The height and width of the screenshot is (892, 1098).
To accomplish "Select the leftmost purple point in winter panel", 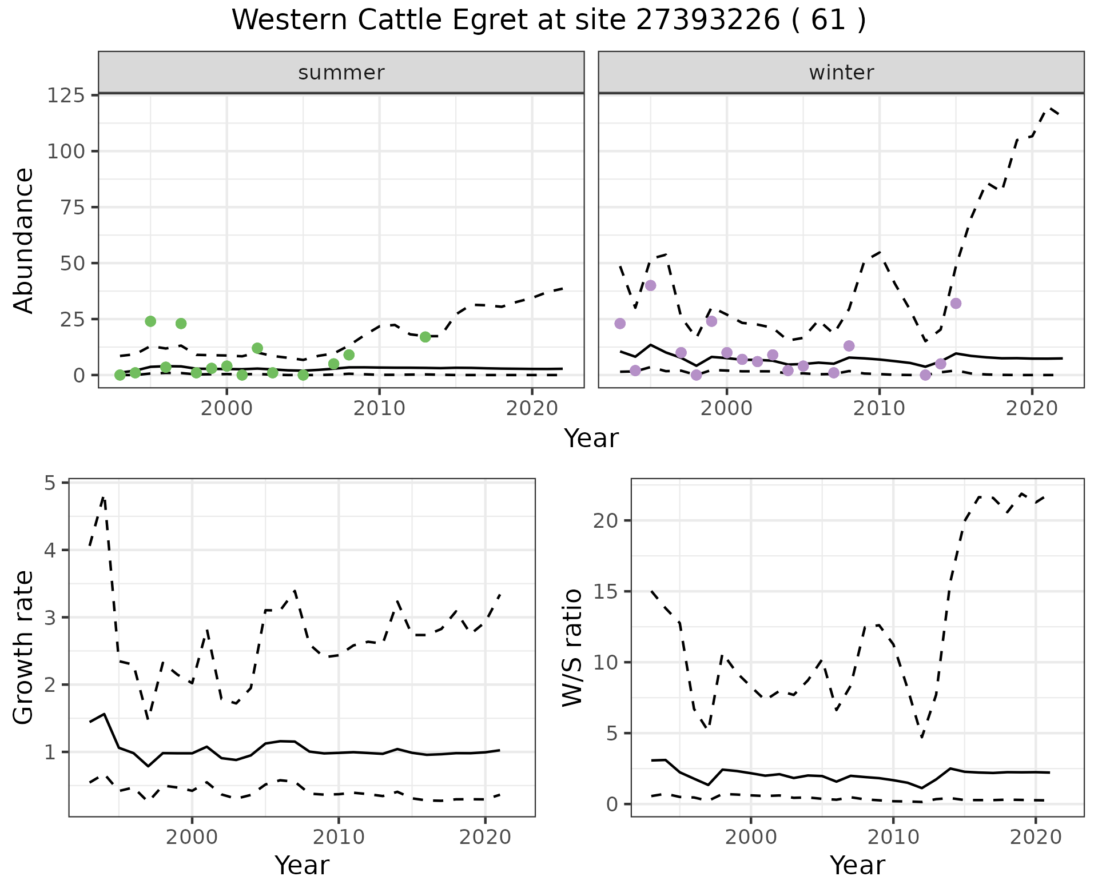I will 620,324.
